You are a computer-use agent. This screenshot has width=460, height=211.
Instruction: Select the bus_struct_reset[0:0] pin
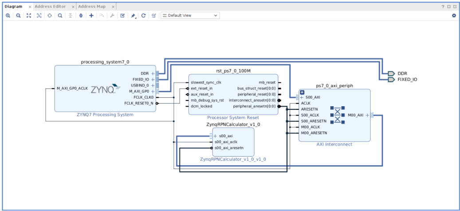(256, 88)
